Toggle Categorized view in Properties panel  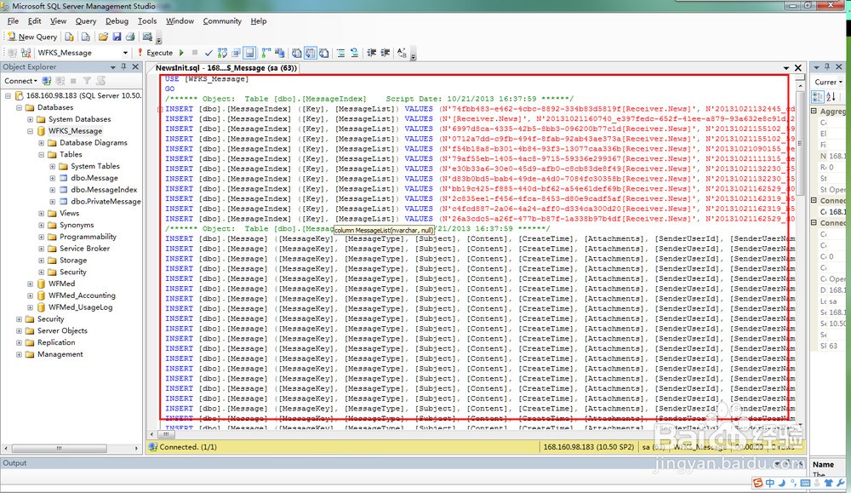coord(817,97)
